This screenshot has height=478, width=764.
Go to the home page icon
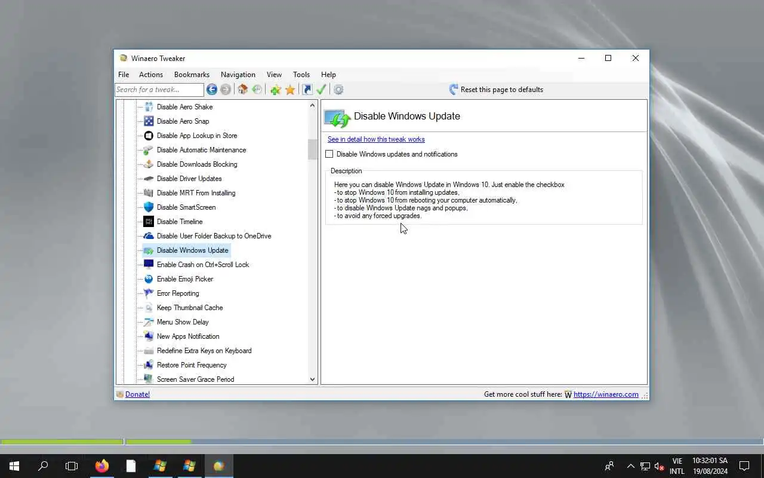(x=242, y=90)
